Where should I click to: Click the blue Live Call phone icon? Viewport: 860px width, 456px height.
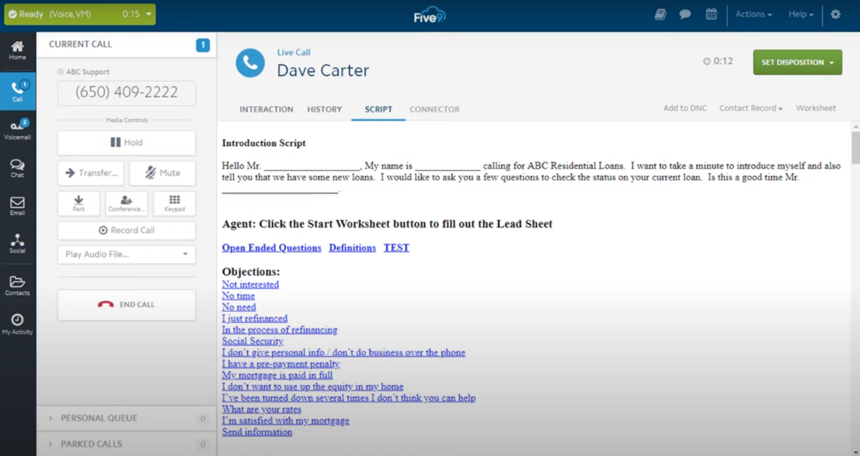(x=250, y=63)
